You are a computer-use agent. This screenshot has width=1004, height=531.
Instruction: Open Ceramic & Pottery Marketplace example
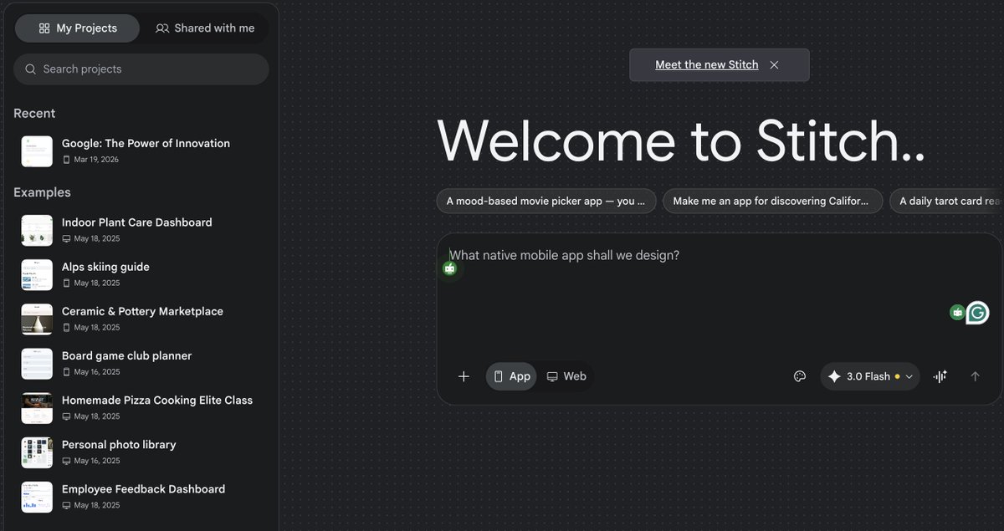coord(141,319)
